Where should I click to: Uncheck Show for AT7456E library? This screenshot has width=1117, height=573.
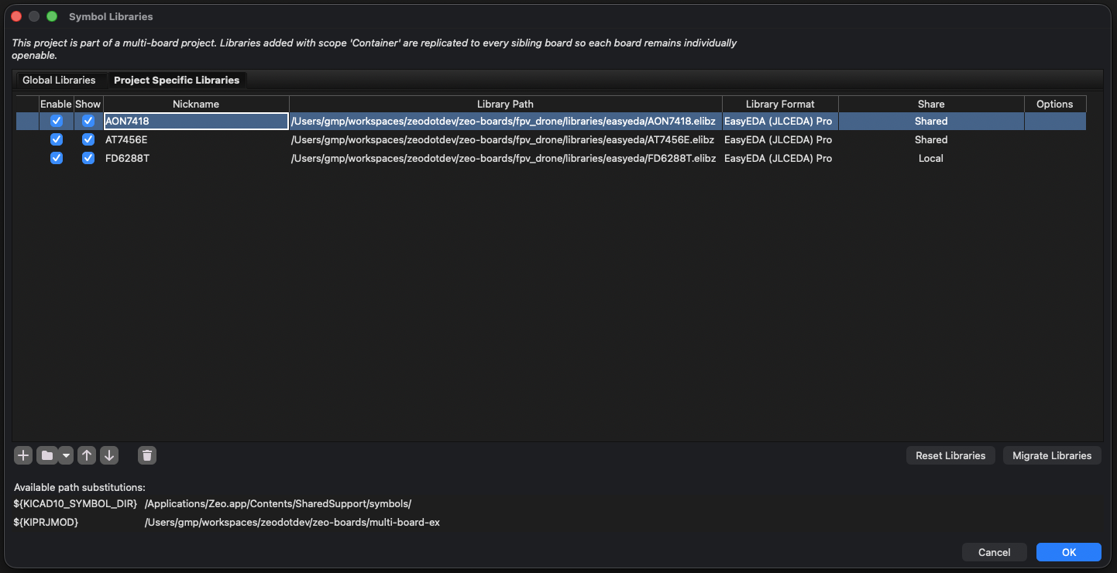88,139
